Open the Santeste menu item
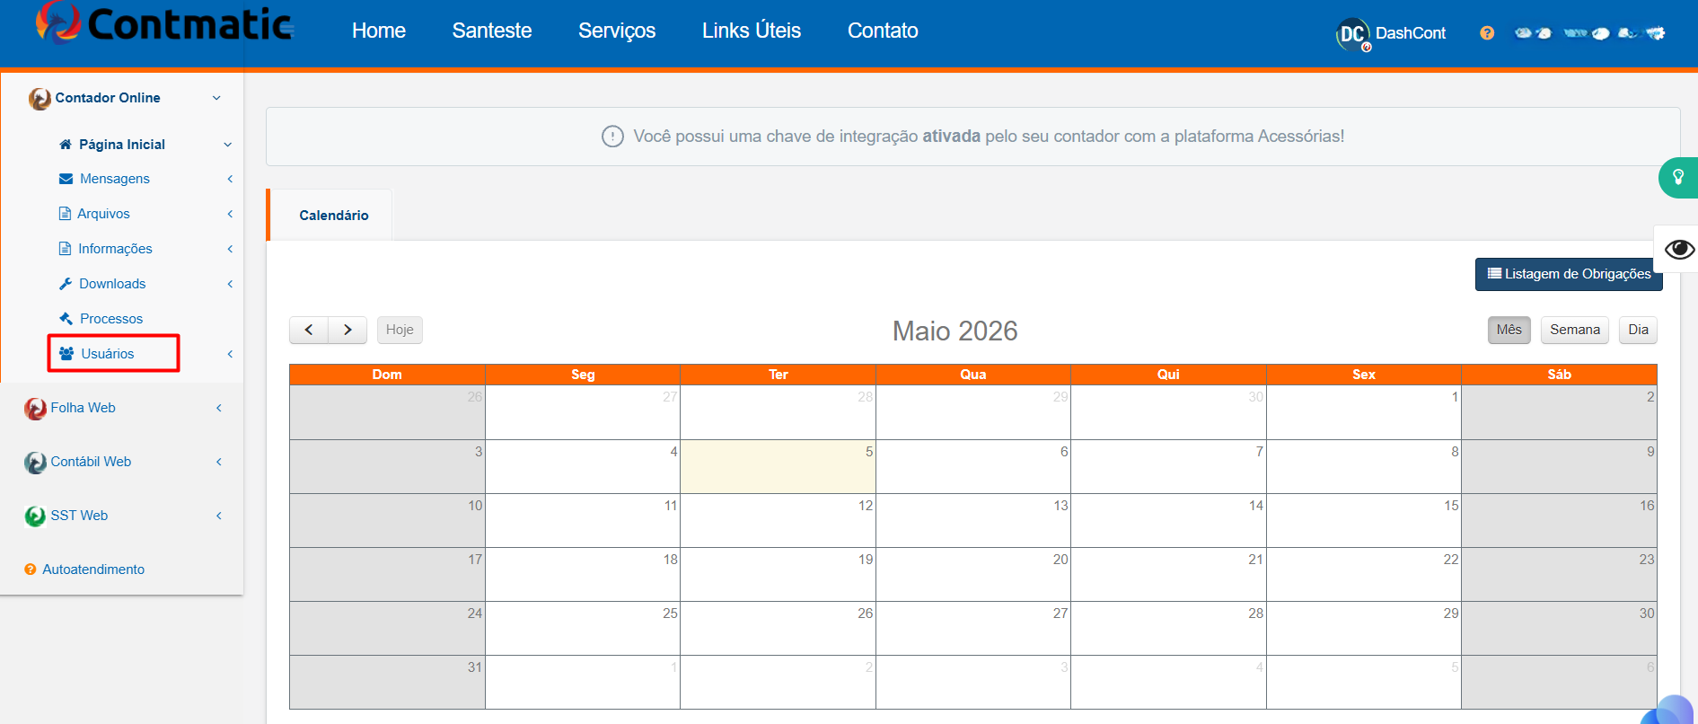The height and width of the screenshot is (724, 1698). click(492, 31)
